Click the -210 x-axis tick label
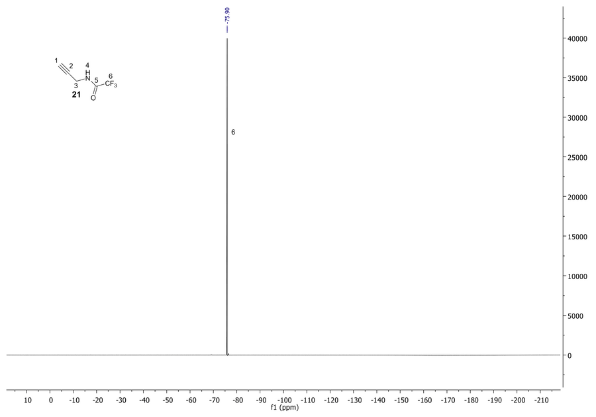 click(x=542, y=400)
